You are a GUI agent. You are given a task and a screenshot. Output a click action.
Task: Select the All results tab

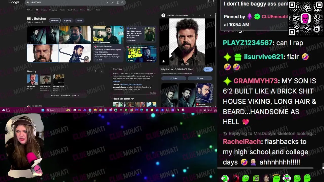pos(37,10)
